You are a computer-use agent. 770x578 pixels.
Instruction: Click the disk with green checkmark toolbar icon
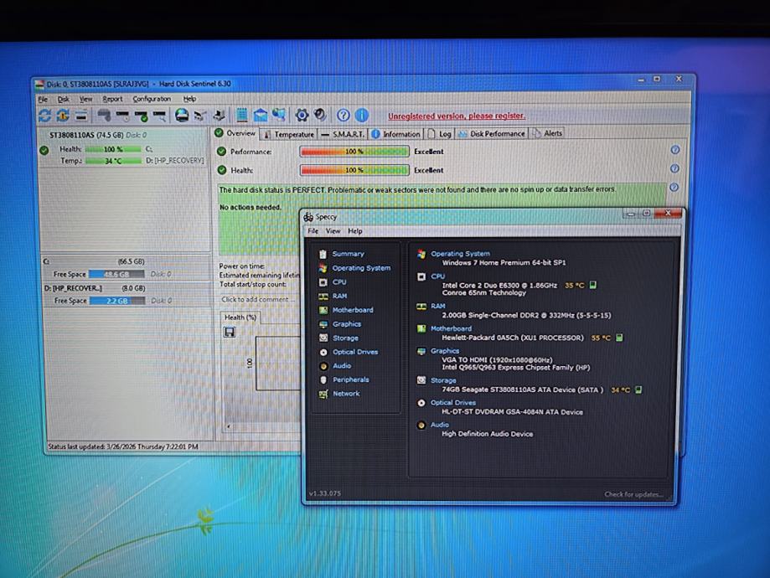[x=141, y=116]
